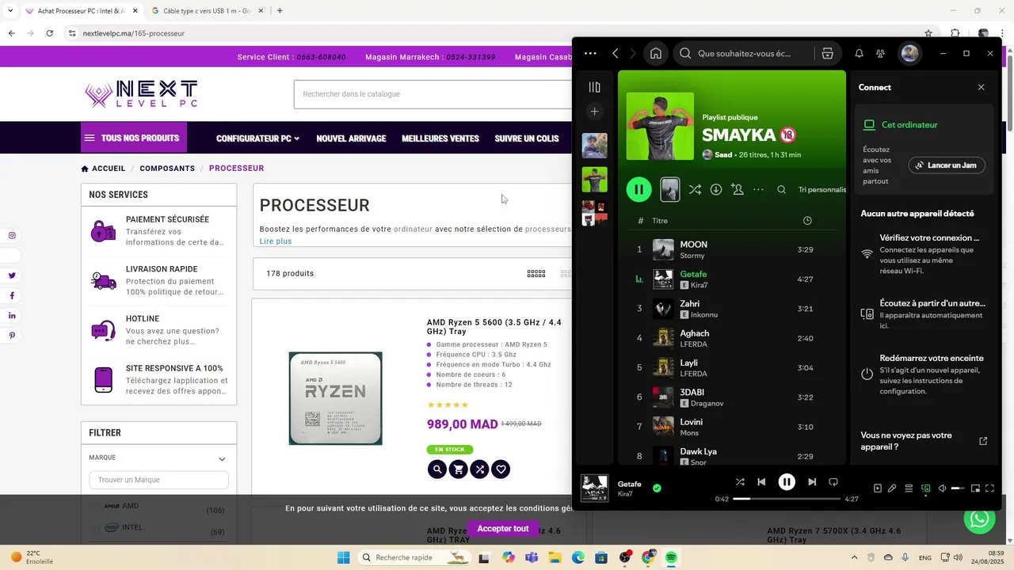The image size is (1014, 570).
Task: Toggle shuffle in Spotify bottom player bar
Action: pos(740,481)
